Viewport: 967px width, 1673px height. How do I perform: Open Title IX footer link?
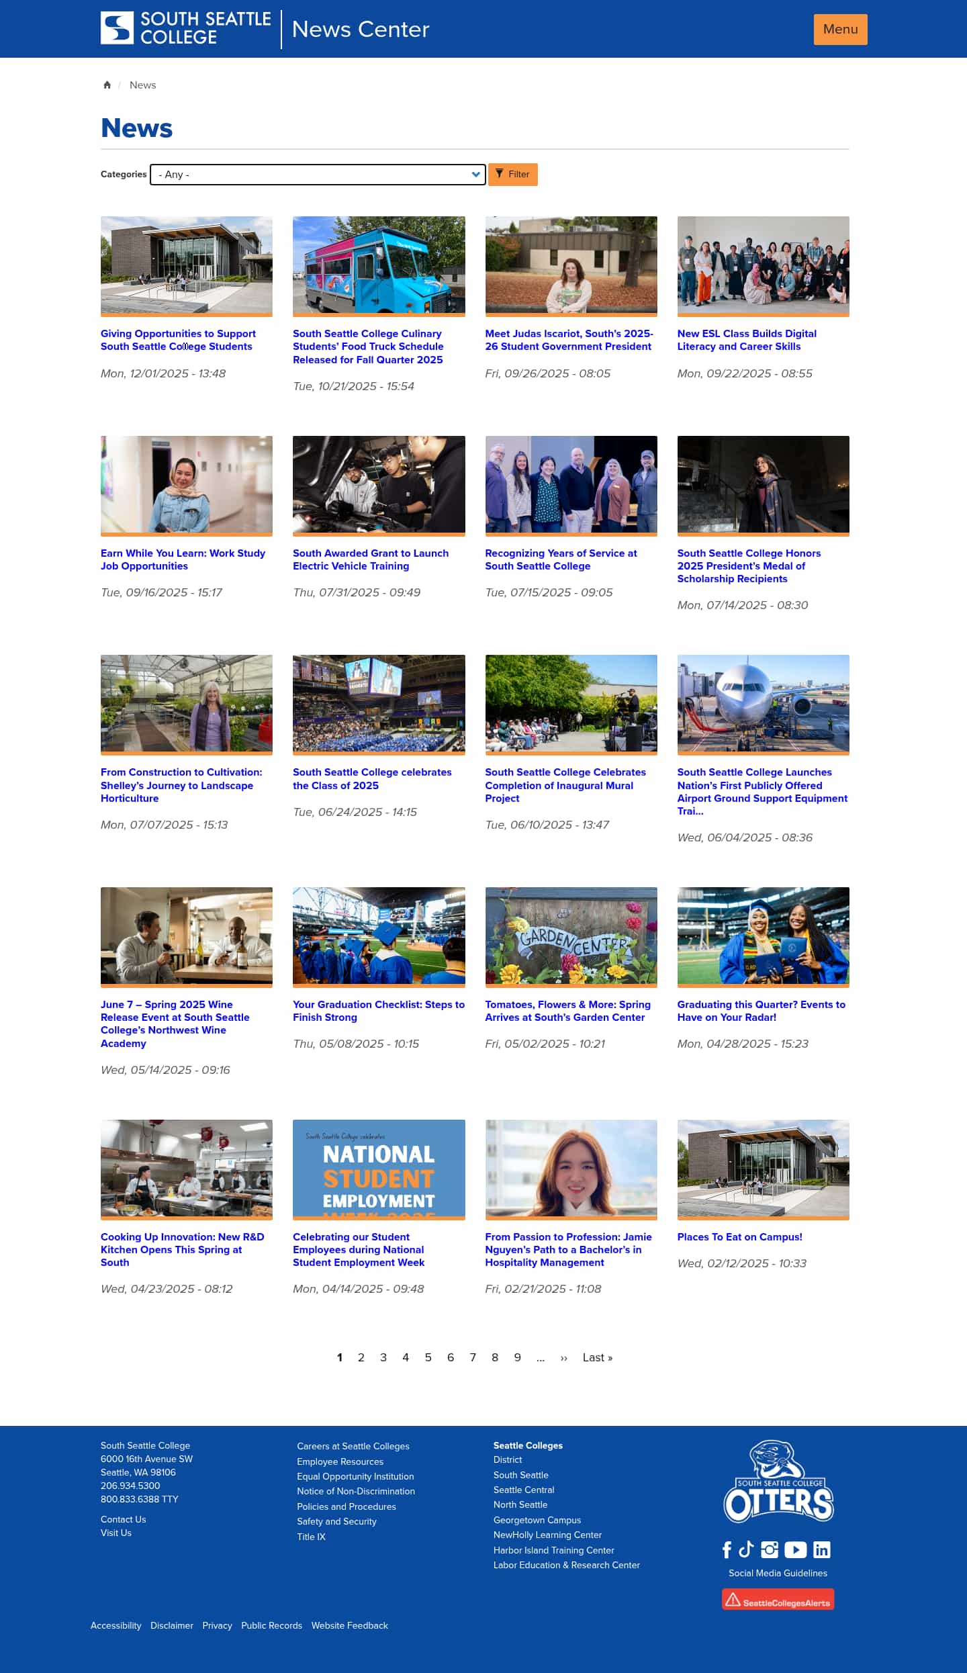(311, 1537)
